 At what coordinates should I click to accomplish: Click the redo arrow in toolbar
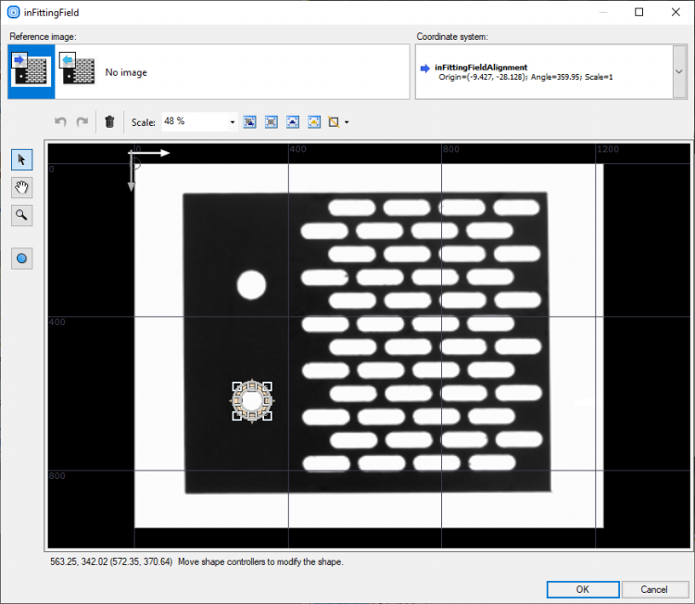click(x=82, y=121)
